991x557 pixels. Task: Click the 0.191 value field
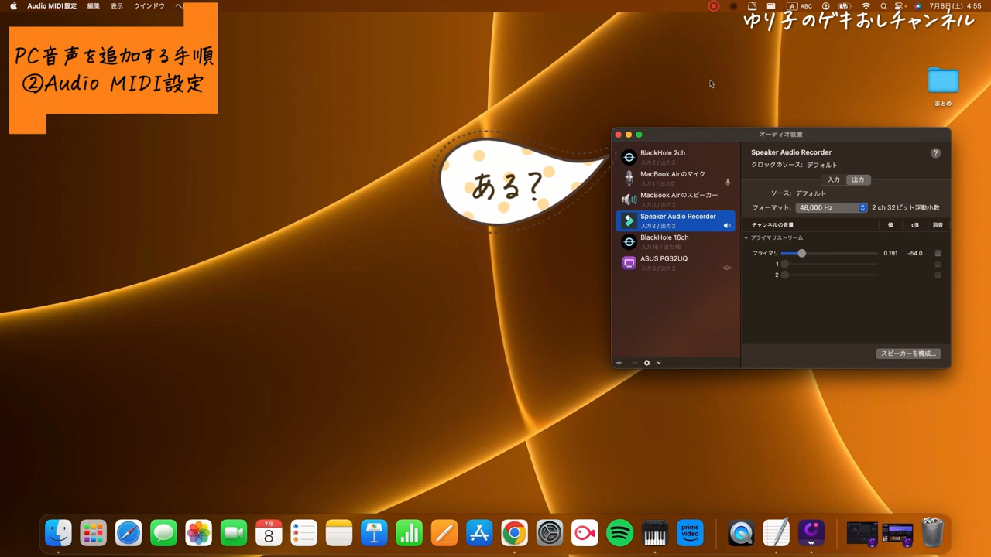point(890,253)
